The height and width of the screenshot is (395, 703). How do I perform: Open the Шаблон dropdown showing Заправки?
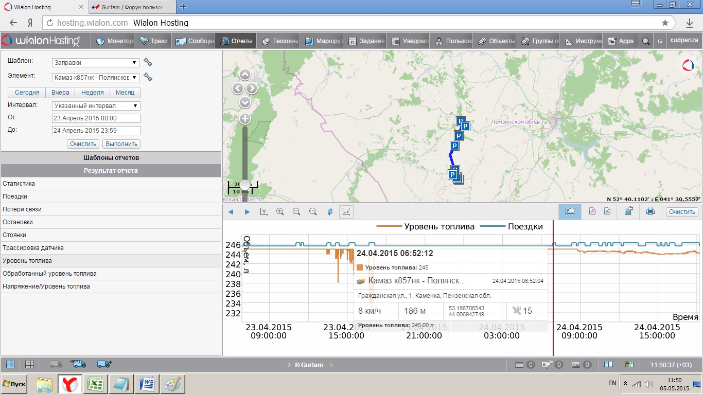coord(96,63)
